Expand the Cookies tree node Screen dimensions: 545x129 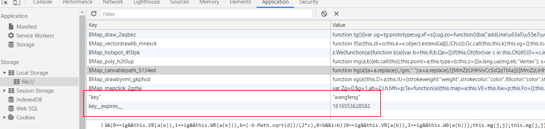tap(4, 117)
